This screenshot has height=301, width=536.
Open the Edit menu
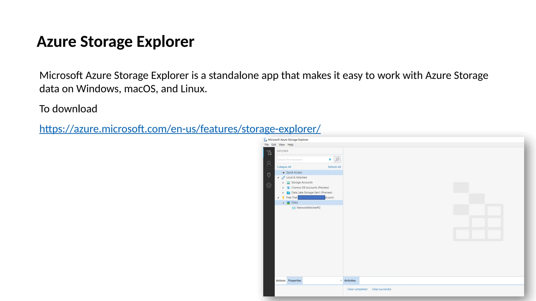click(x=274, y=145)
